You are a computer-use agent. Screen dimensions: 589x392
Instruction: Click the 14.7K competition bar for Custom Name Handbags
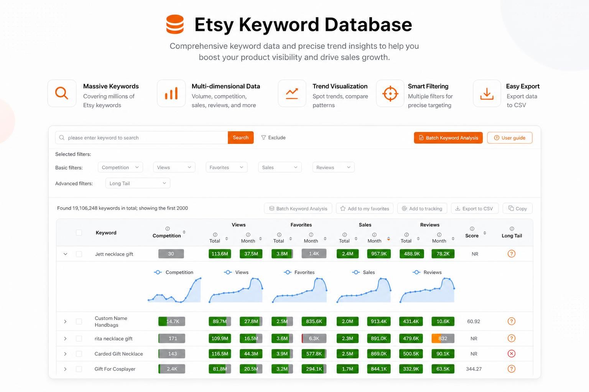point(172,321)
